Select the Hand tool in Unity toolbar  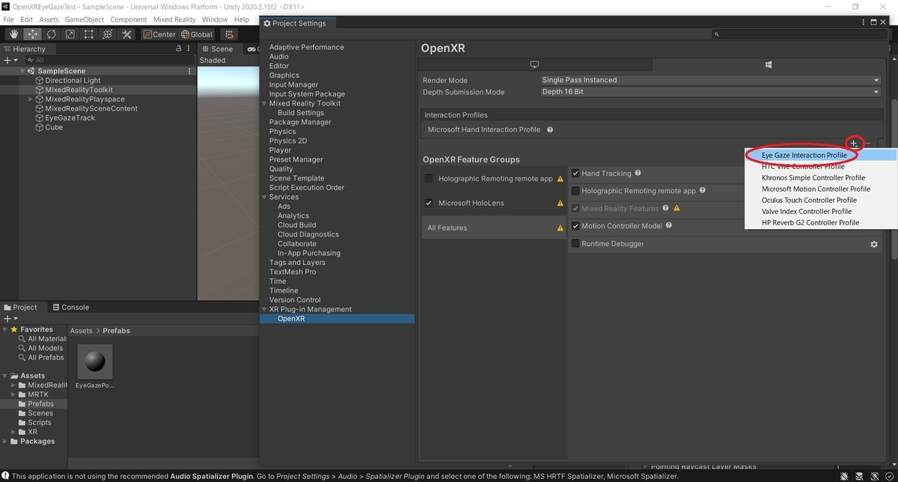tap(13, 34)
